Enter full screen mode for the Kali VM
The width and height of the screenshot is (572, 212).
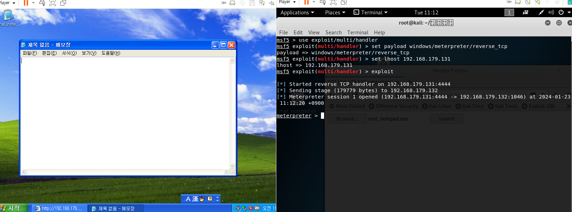(x=333, y=2)
